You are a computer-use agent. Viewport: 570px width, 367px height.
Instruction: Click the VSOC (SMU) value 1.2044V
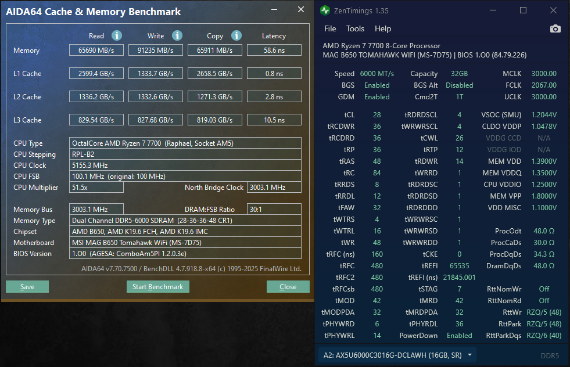[544, 115]
